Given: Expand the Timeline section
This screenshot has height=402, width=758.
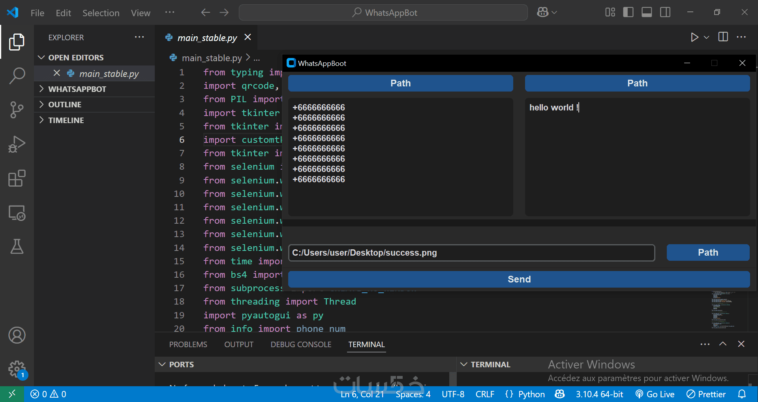Looking at the screenshot, I should click(95, 120).
